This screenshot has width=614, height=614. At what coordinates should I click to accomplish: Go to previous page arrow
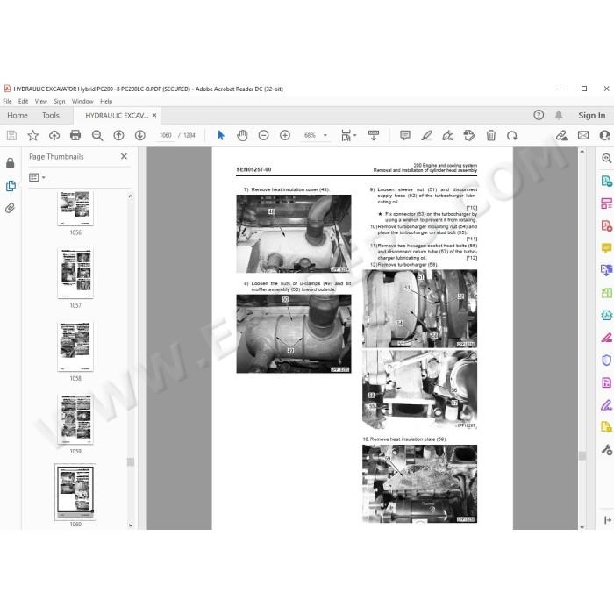pos(118,135)
